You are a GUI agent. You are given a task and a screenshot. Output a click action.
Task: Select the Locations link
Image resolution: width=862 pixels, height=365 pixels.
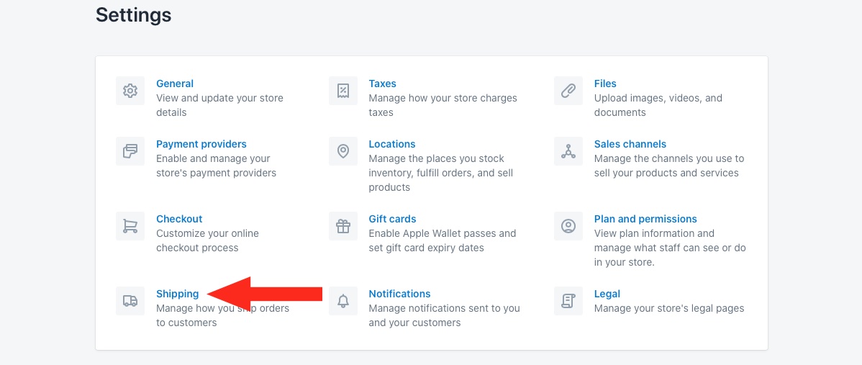(x=391, y=144)
